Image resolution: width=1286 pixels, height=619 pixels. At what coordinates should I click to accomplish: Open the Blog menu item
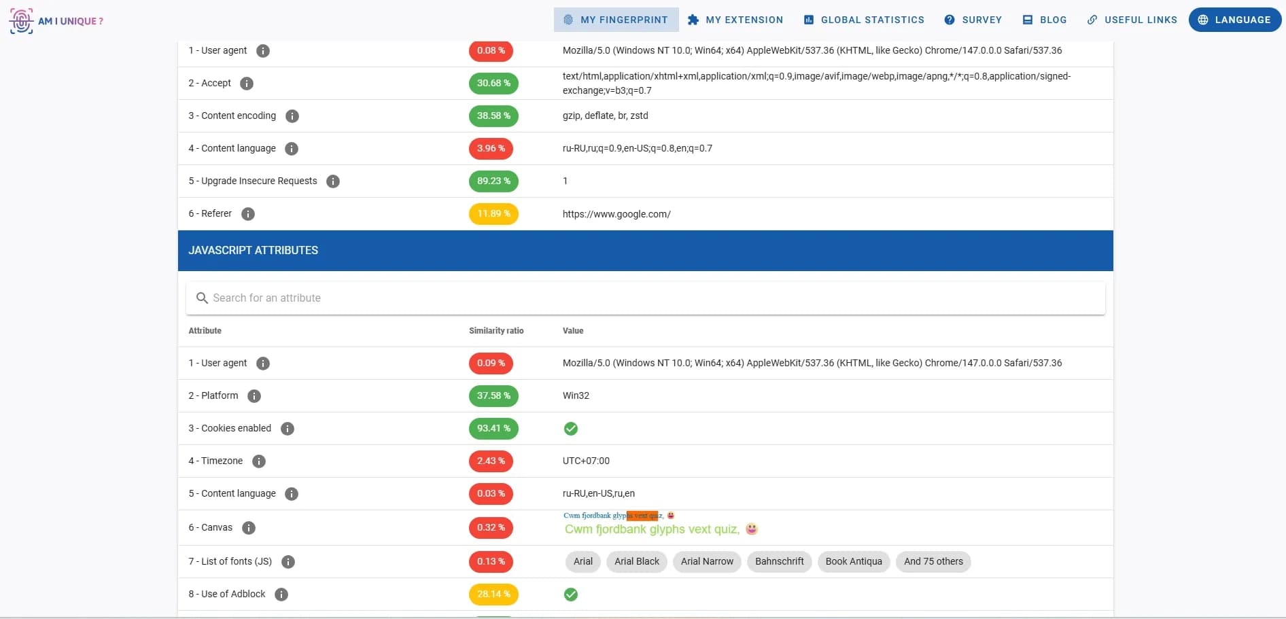1045,20
